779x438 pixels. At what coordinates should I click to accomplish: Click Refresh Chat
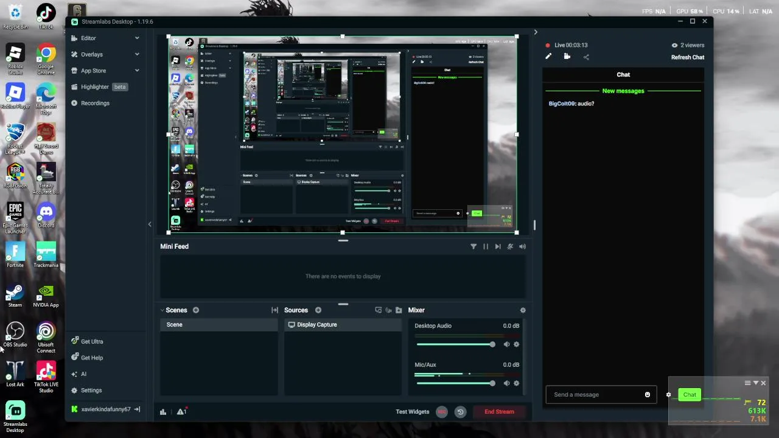[x=688, y=57]
